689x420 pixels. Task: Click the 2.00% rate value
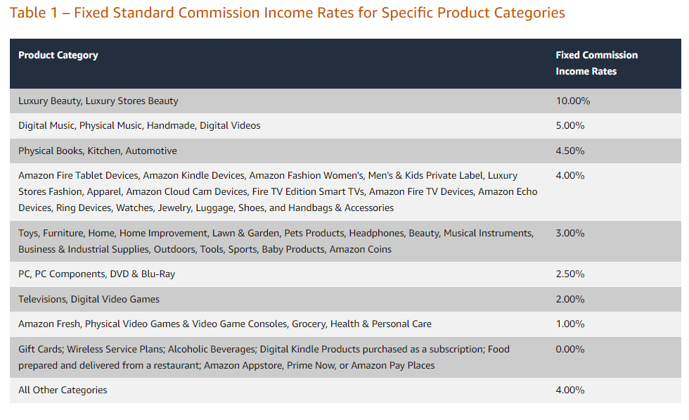(570, 300)
